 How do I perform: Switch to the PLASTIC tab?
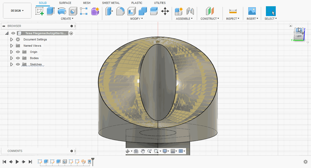137,3
